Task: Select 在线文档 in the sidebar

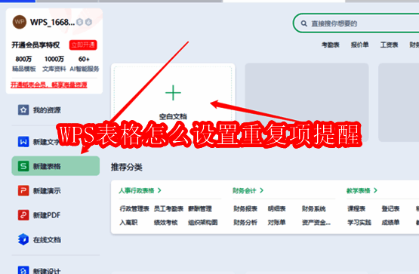Action: [47, 239]
